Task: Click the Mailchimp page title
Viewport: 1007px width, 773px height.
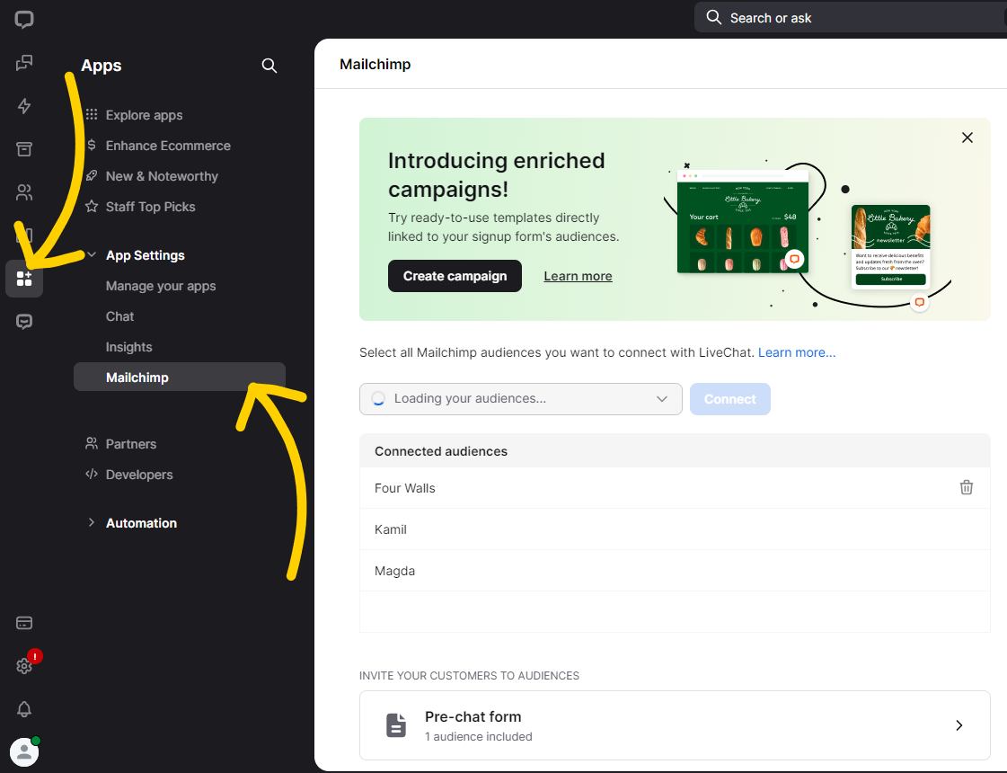Action: point(375,64)
